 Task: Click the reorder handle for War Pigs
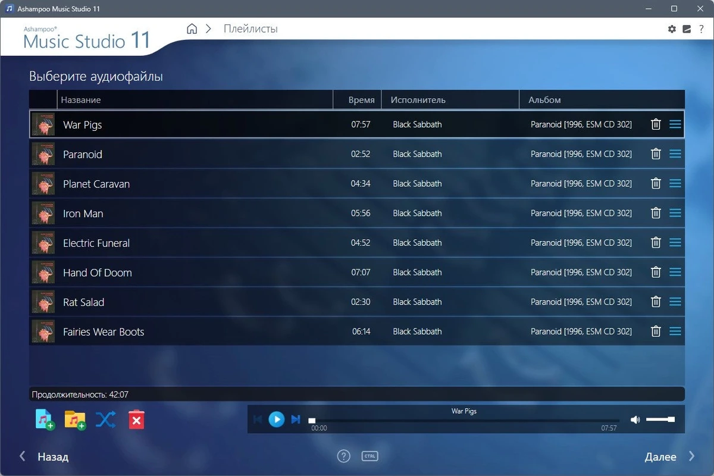[x=675, y=124]
